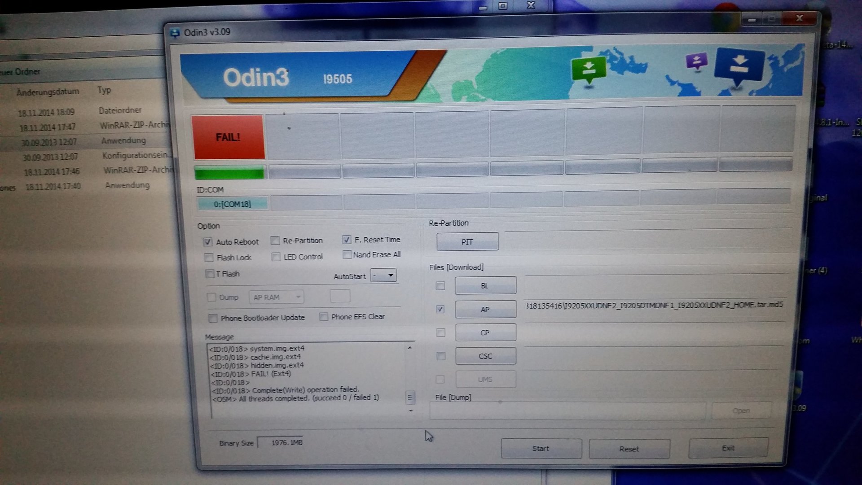Uncheck the box next to AP
This screenshot has width=862, height=485.
440,310
